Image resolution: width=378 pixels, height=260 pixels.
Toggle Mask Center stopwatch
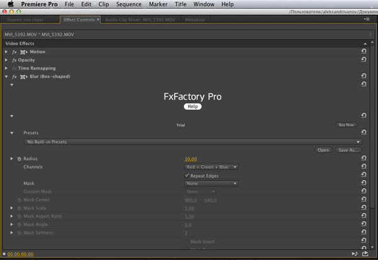[20, 200]
